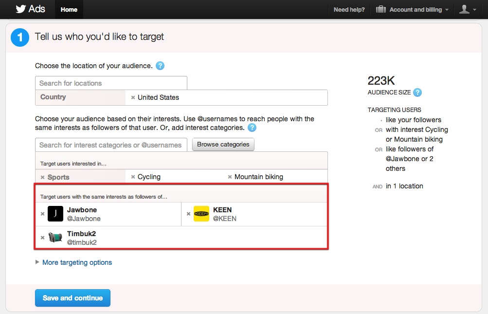Click the 223K audience size figure
Screen dimensions: 488x314
tap(381, 81)
